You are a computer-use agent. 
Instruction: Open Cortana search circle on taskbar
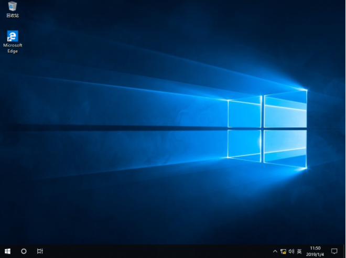[x=24, y=252]
